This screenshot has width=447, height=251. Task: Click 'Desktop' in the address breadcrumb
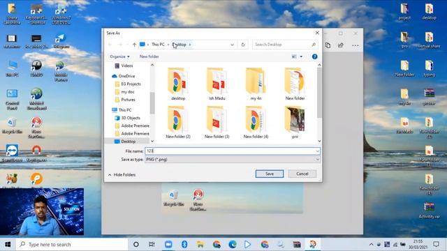point(179,45)
